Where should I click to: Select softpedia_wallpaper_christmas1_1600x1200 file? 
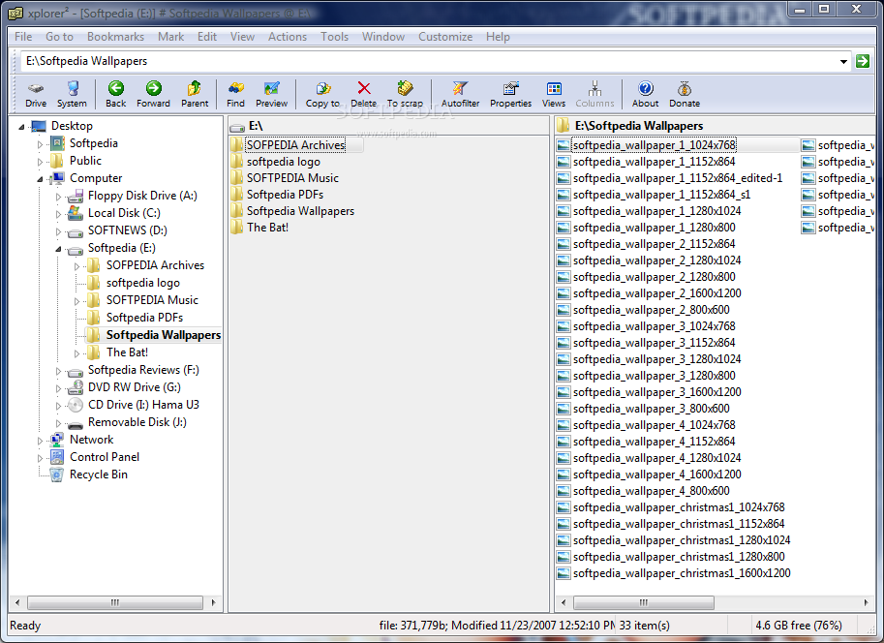coord(681,573)
